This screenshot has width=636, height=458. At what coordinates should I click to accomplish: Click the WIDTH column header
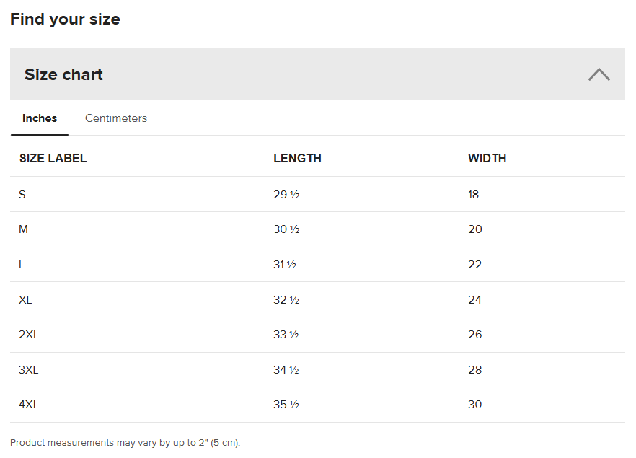(x=487, y=158)
